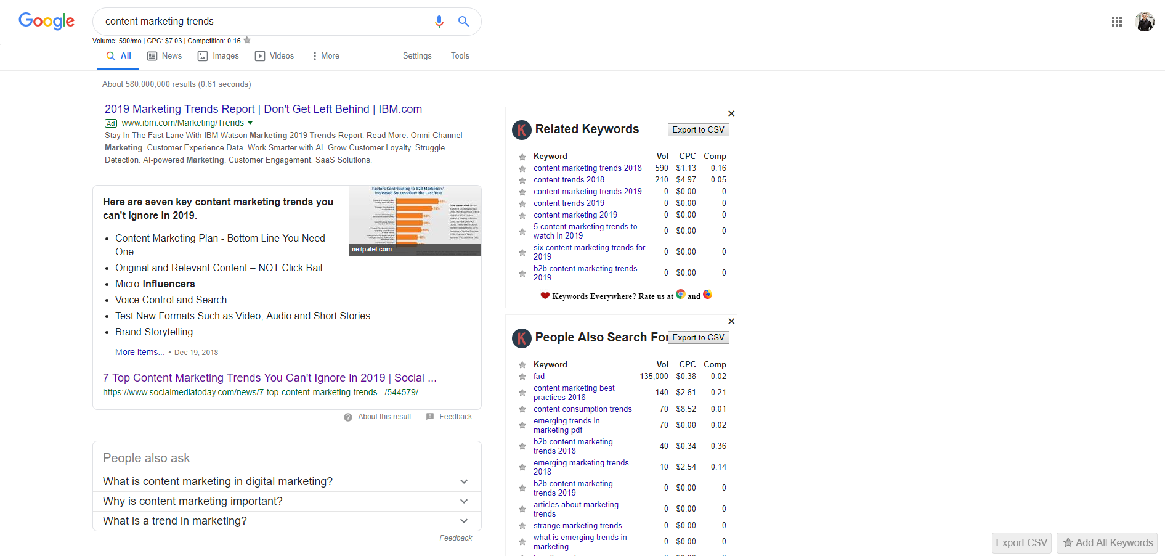Star keyword 'fad' in People Also Search
Screen dimensions: 1165x556
(x=522, y=377)
